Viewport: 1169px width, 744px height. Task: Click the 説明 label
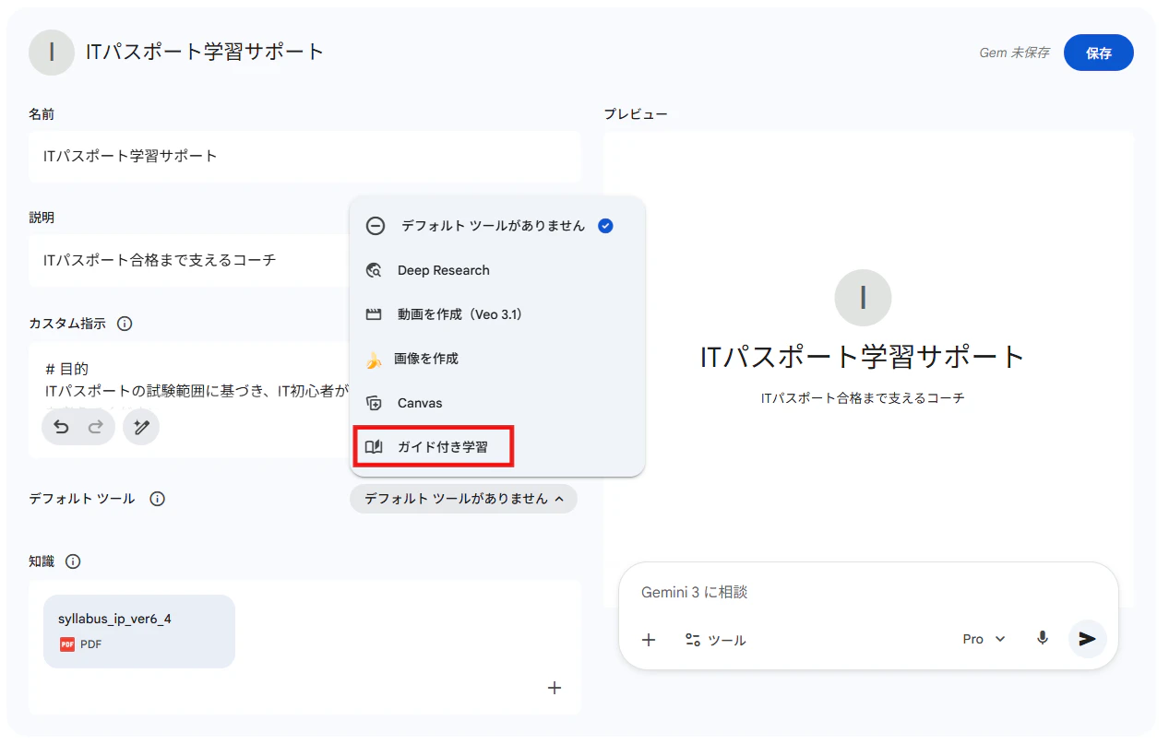(42, 218)
